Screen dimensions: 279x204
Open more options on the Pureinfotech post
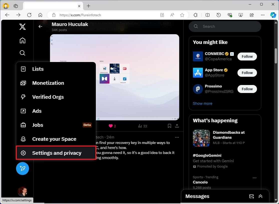177,137
